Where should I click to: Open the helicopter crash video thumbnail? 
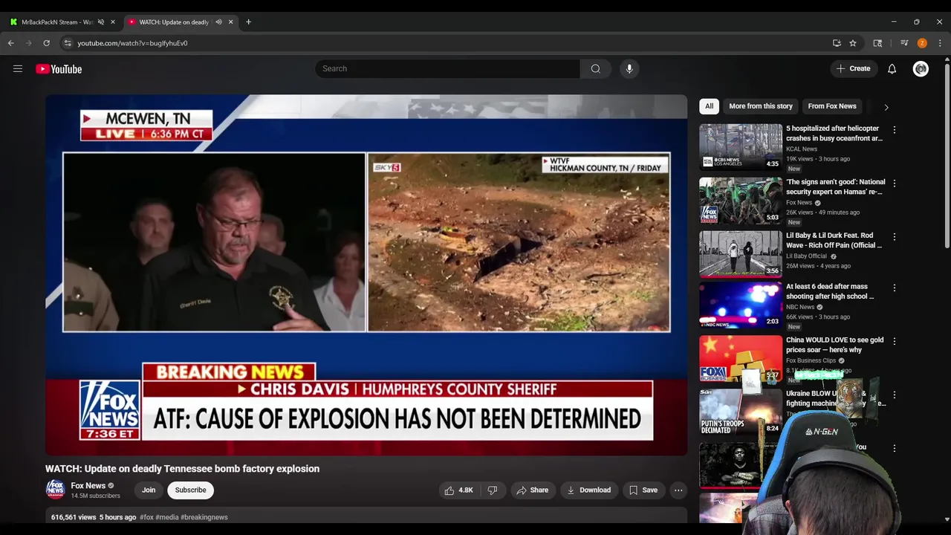click(x=740, y=147)
